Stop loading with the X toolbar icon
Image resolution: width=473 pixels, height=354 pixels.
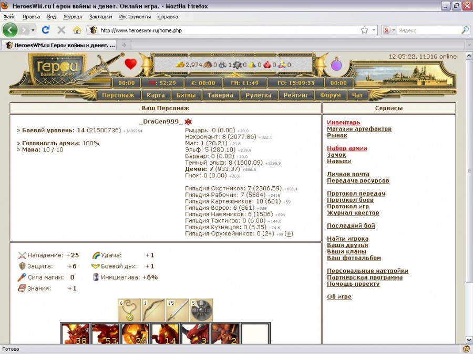[x=61, y=30]
